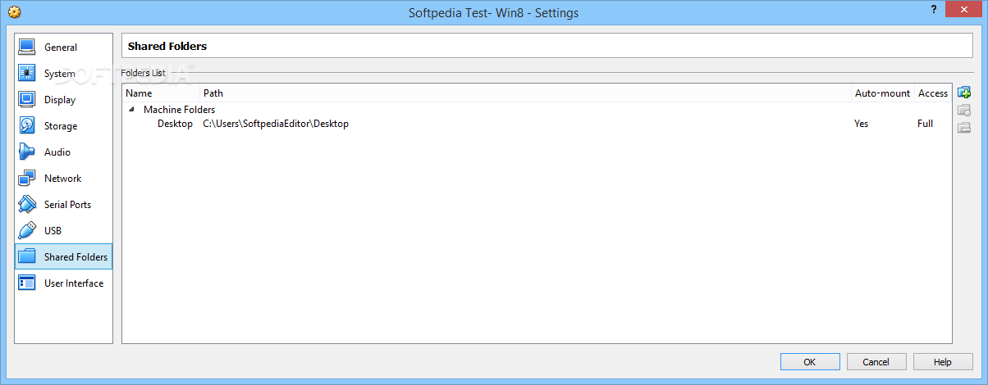Confirm settings with OK button
Viewport: 988px width, 385px height.
(x=810, y=362)
